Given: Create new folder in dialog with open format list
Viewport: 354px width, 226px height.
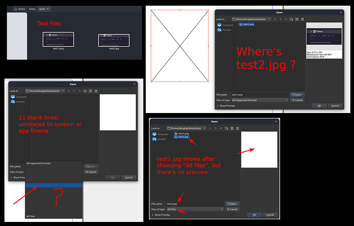Looking at the screenshot, I should [85, 91].
